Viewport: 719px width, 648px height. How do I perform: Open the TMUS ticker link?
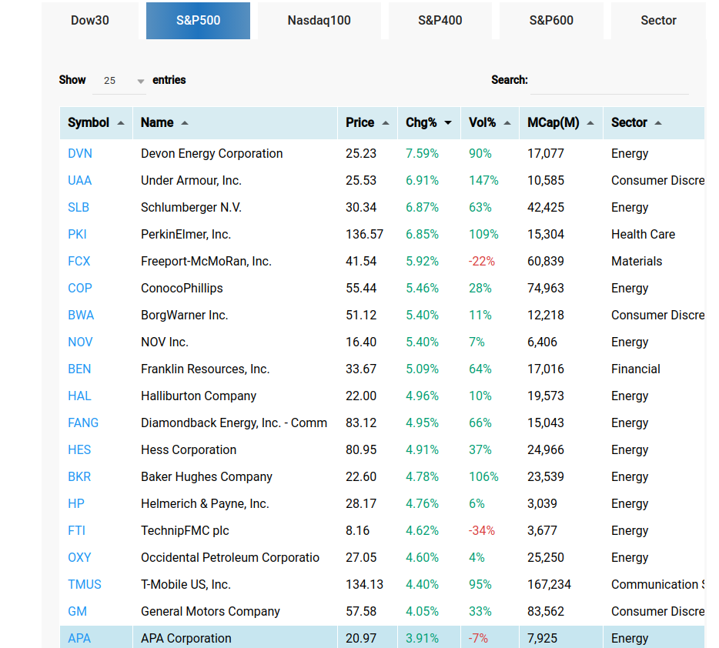85,585
